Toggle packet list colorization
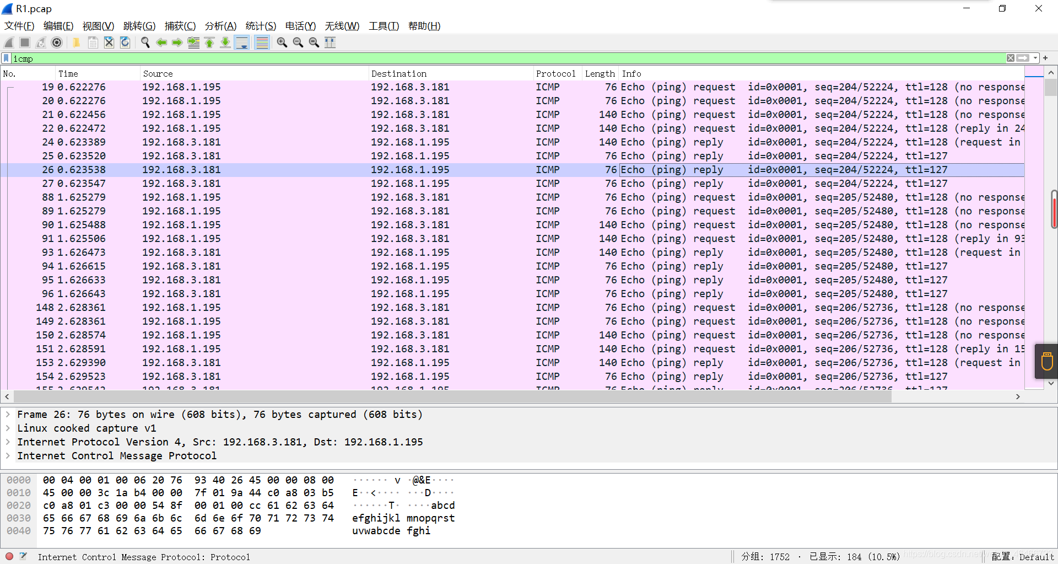 [262, 42]
